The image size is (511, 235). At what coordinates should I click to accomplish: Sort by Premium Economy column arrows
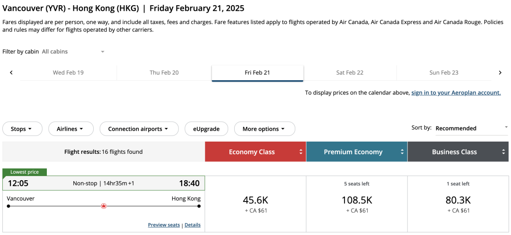pos(402,152)
